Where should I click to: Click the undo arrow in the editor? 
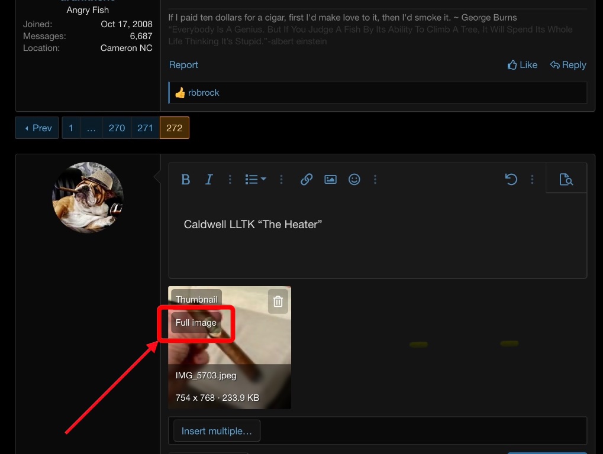click(x=511, y=180)
